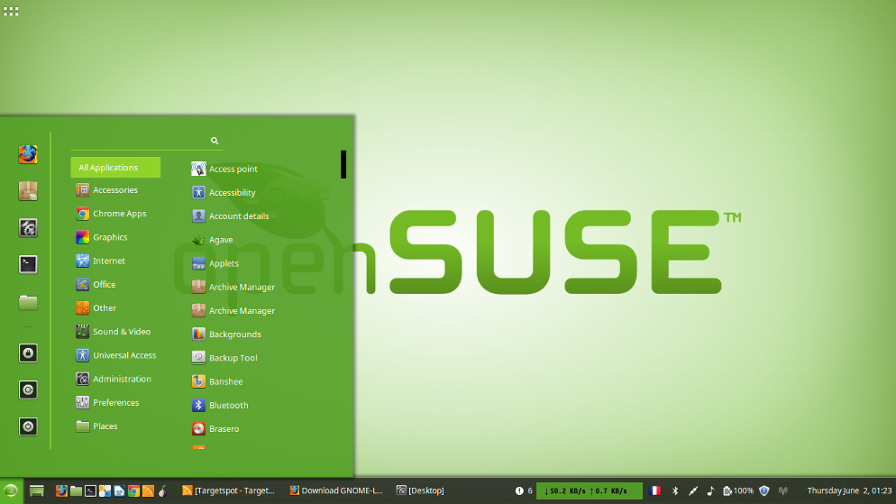Launch Firefox from panel launchers
This screenshot has width=896, height=504.
(x=61, y=490)
